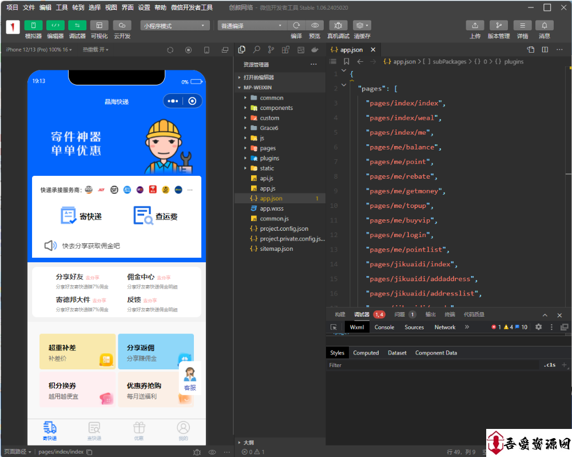The height and width of the screenshot is (457, 572).
Task: Open the search icon in editor sidebar
Action: point(257,50)
